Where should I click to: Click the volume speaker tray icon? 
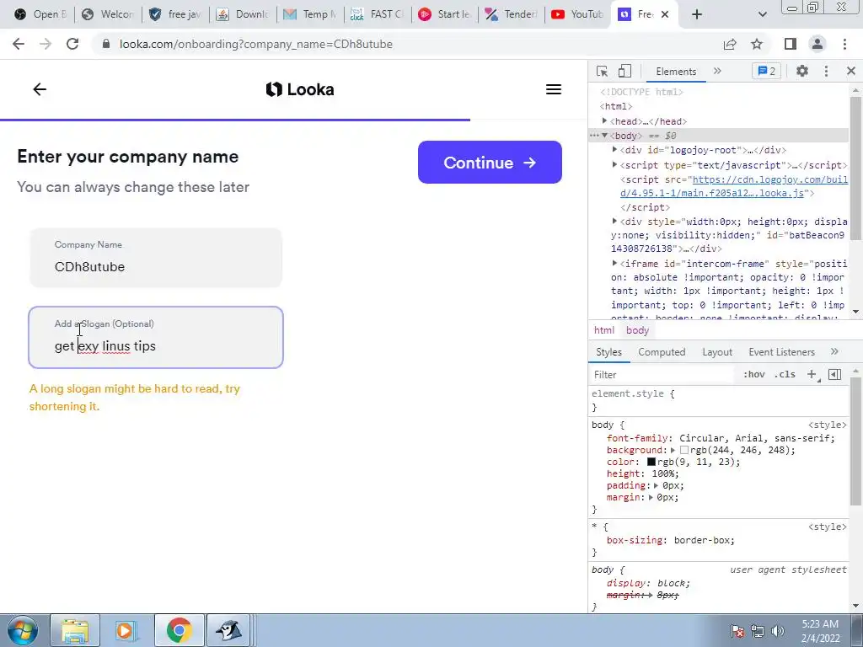click(778, 631)
